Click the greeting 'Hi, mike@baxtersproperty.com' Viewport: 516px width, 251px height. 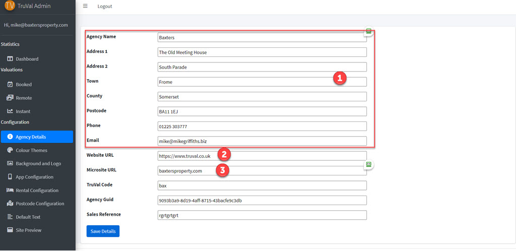point(36,25)
